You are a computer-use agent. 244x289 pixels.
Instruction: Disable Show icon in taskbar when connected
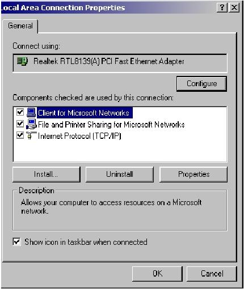[x=16, y=241]
